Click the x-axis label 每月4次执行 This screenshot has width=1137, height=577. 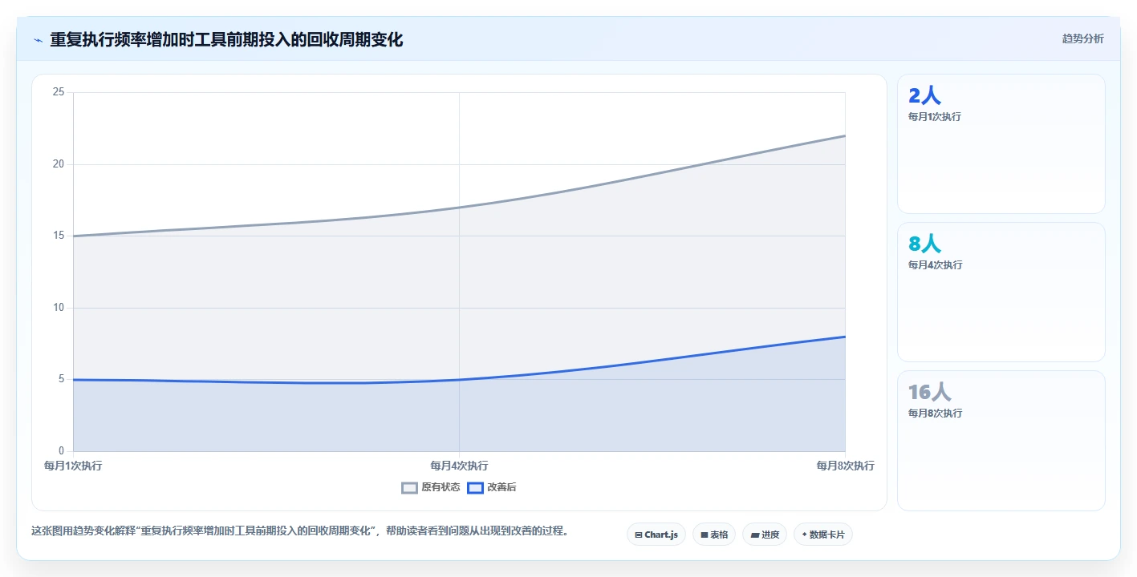pos(459,466)
